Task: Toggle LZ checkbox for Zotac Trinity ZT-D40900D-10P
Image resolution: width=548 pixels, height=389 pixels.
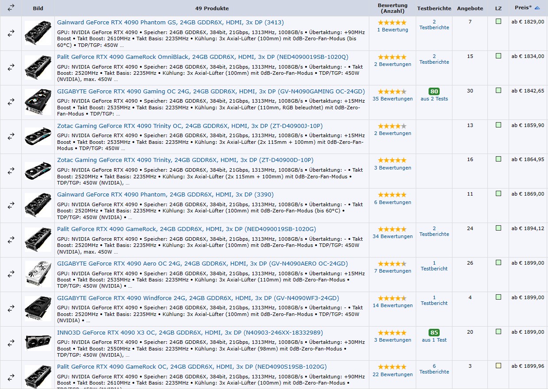Action: (498, 159)
